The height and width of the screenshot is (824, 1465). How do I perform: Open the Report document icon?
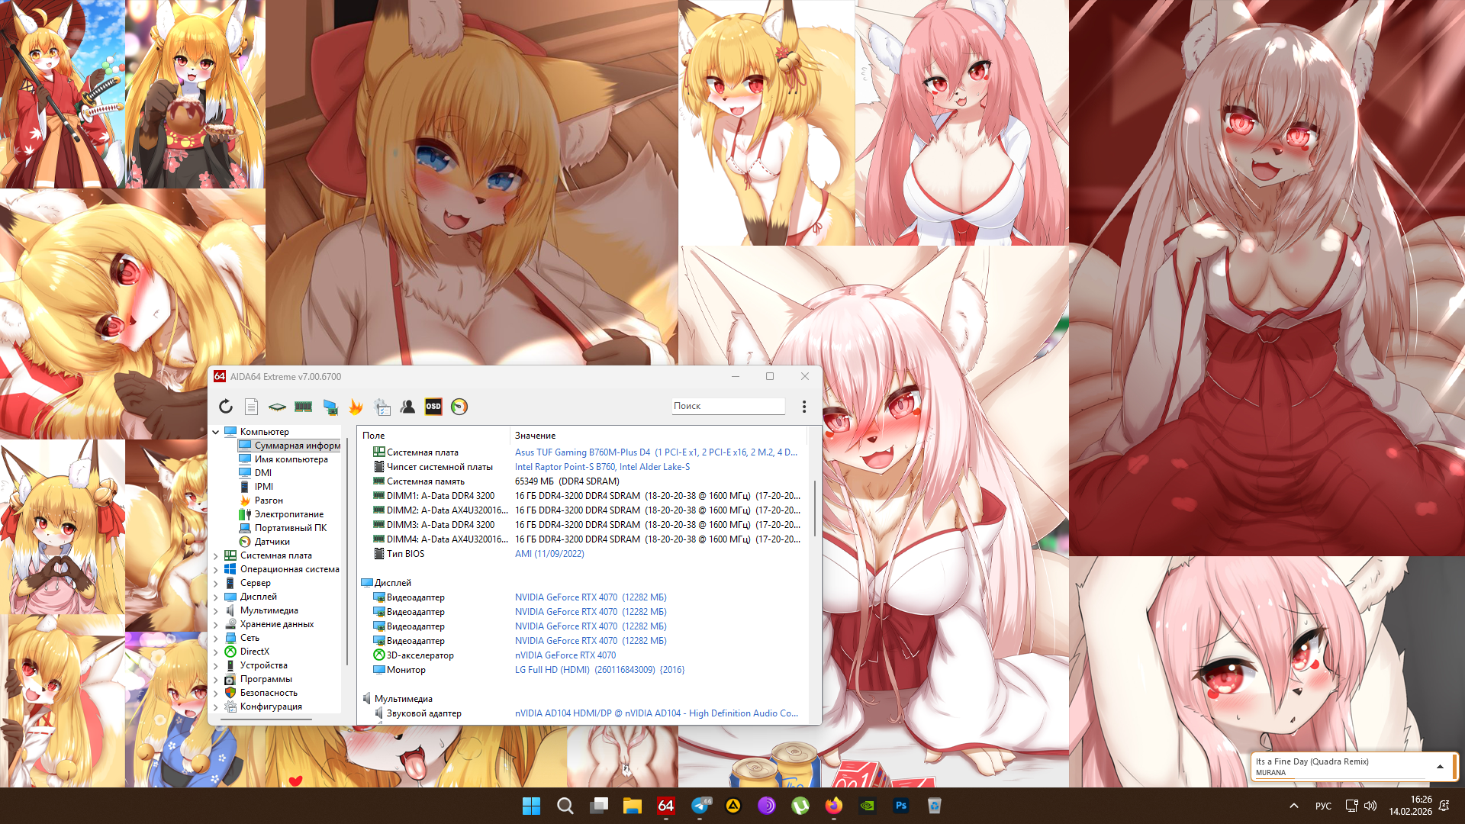point(251,407)
